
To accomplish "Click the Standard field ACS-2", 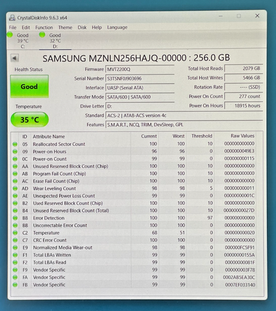I will 184,116.
